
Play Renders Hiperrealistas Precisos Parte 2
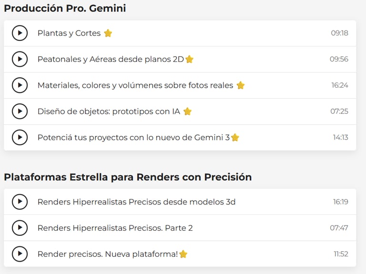pos(20,228)
